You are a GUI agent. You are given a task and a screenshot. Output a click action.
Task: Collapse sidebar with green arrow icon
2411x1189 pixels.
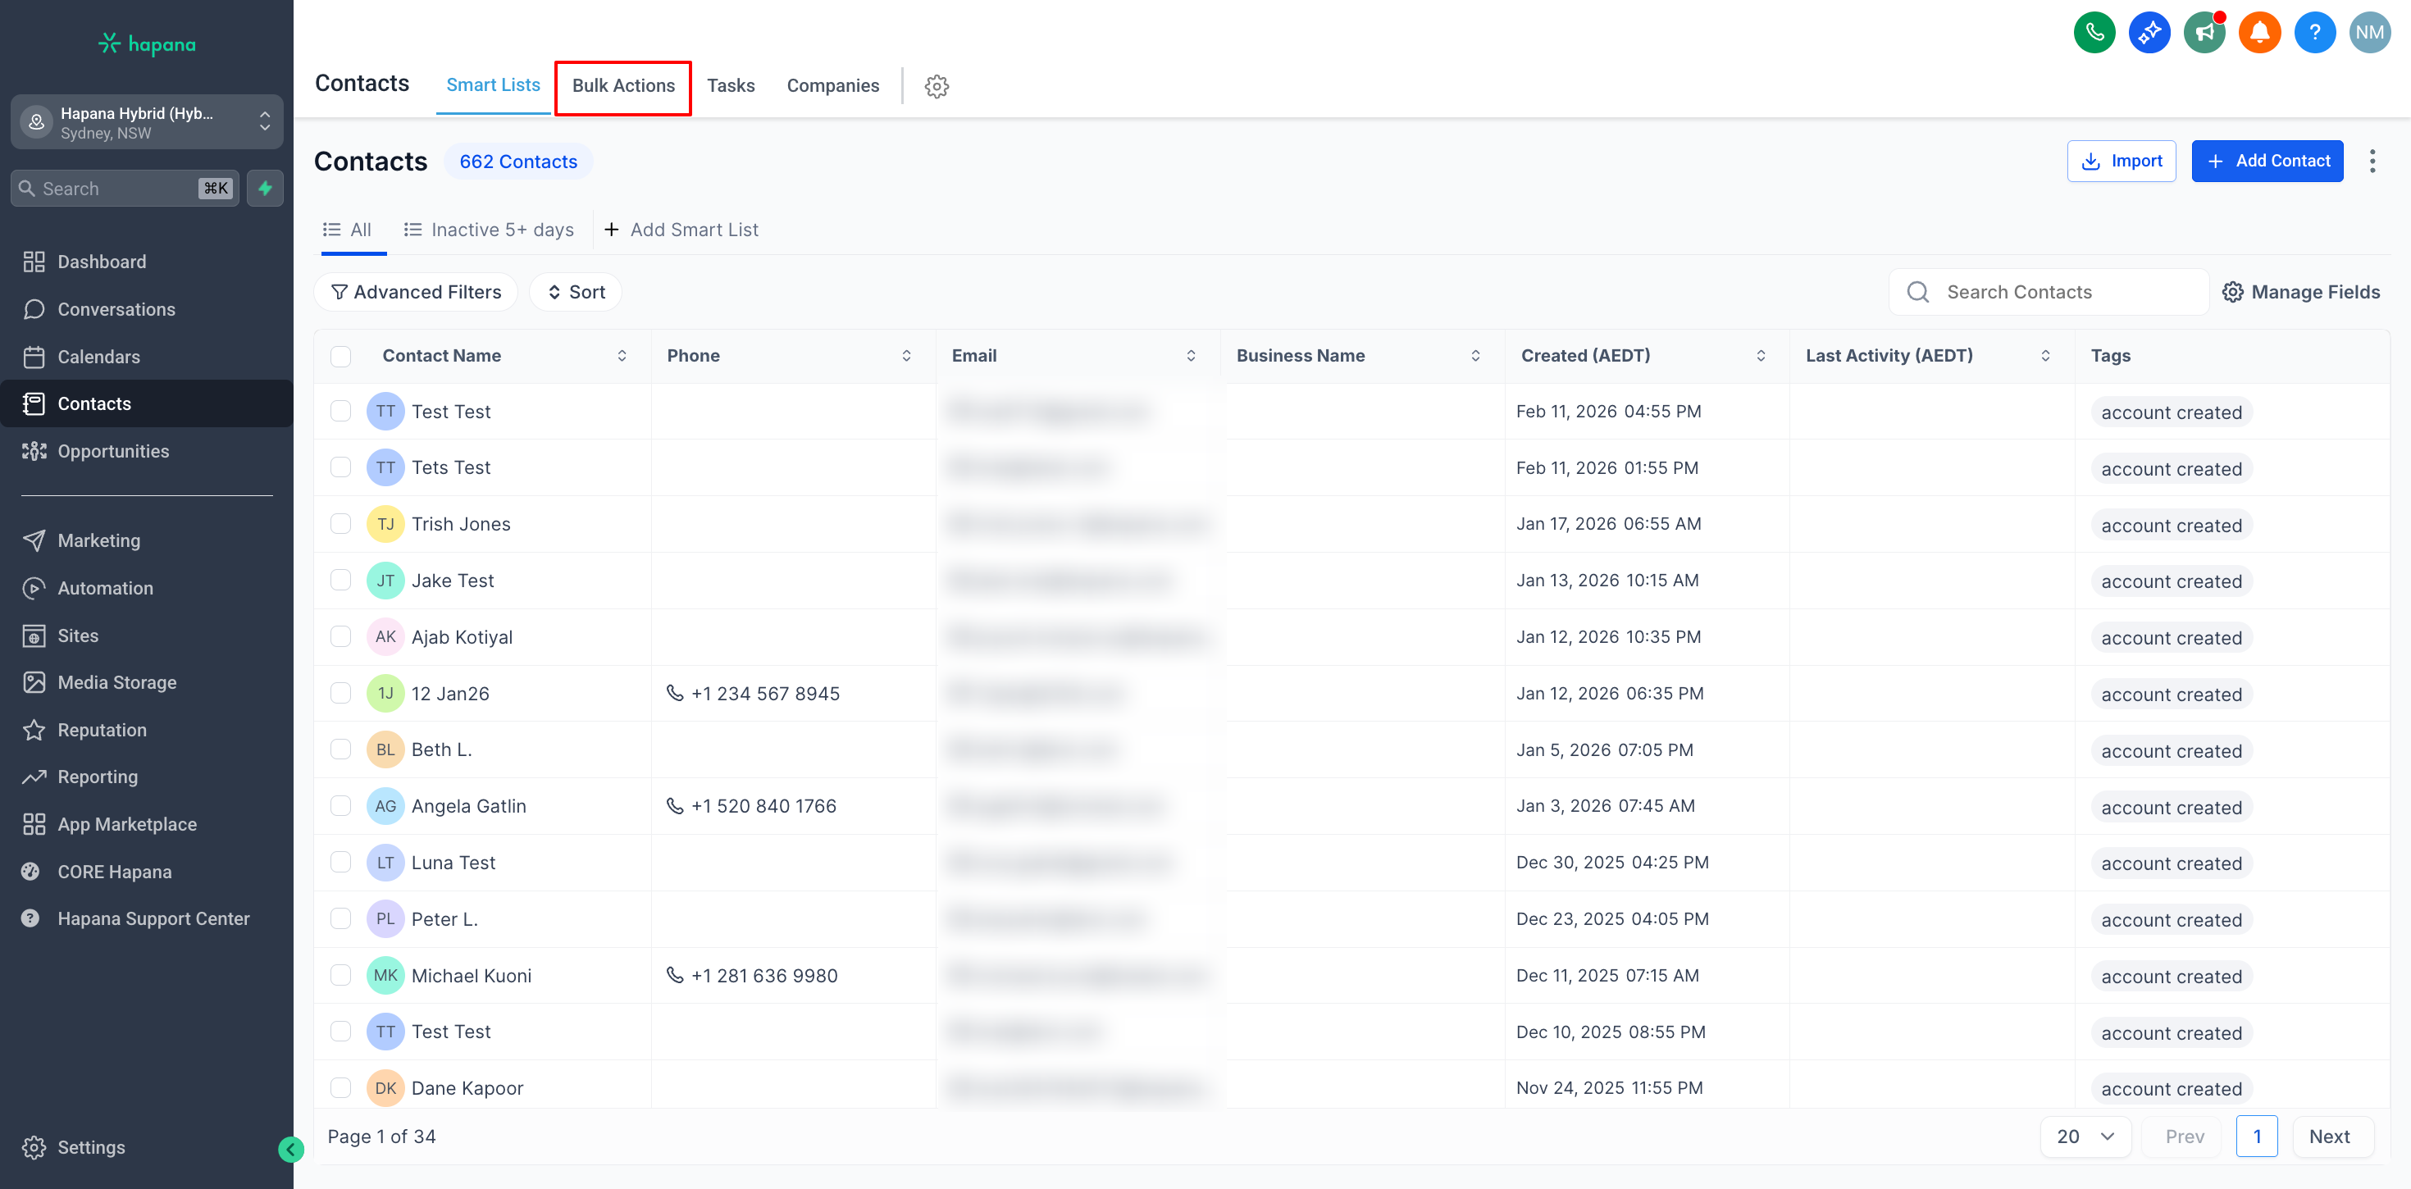coord(291,1149)
